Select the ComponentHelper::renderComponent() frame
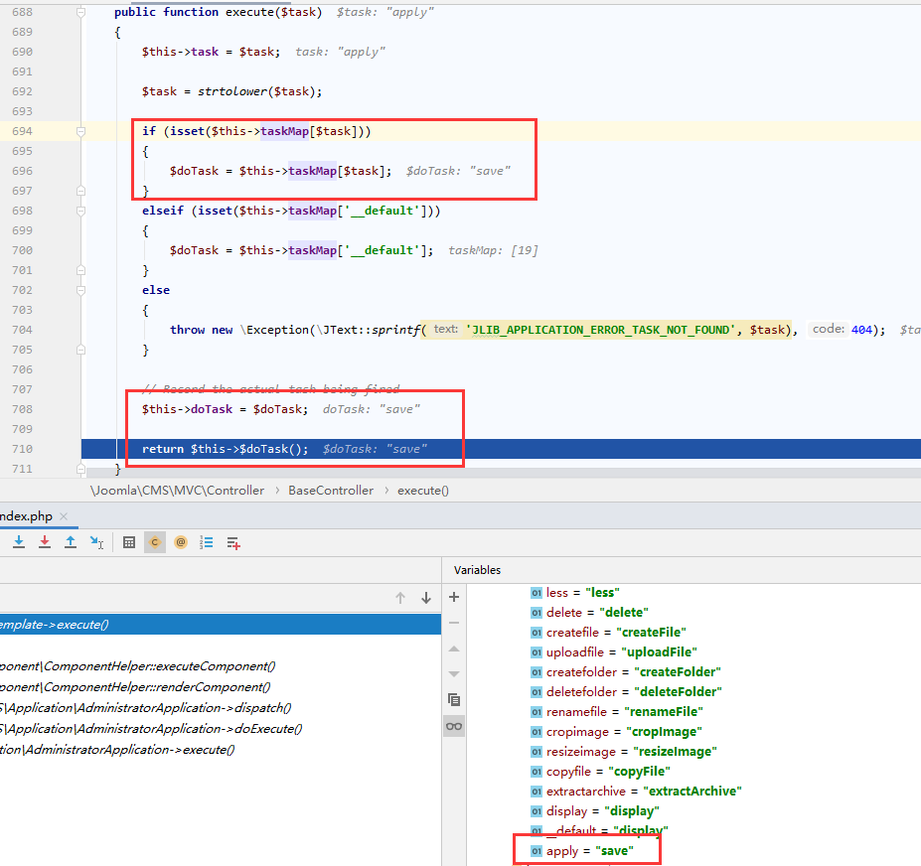The image size is (921, 866). [x=135, y=687]
